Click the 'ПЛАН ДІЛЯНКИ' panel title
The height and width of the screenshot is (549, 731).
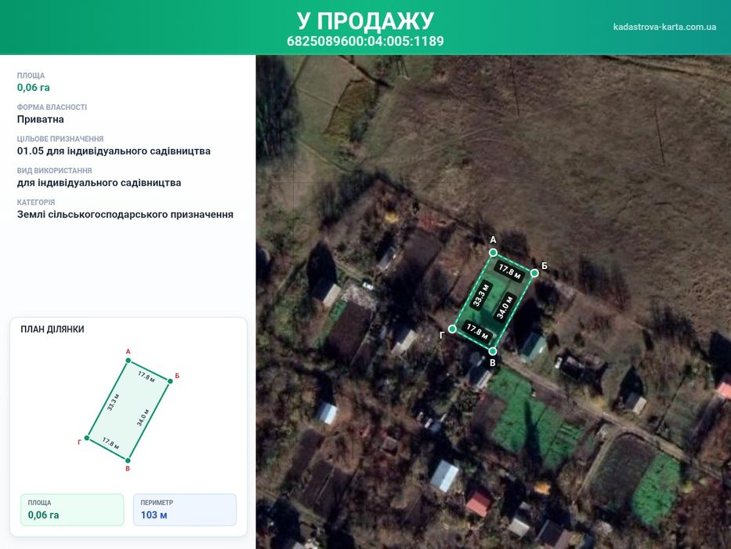[52, 329]
